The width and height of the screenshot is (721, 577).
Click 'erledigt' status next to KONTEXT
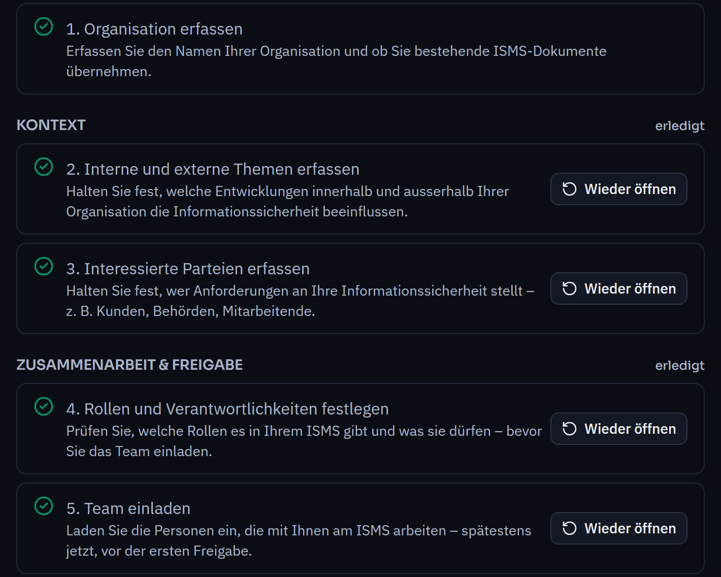pos(679,126)
